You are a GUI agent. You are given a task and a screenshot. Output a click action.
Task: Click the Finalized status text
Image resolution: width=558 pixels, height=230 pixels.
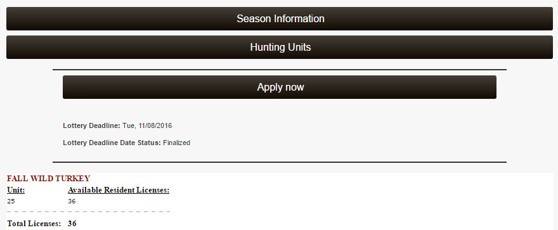(x=176, y=143)
